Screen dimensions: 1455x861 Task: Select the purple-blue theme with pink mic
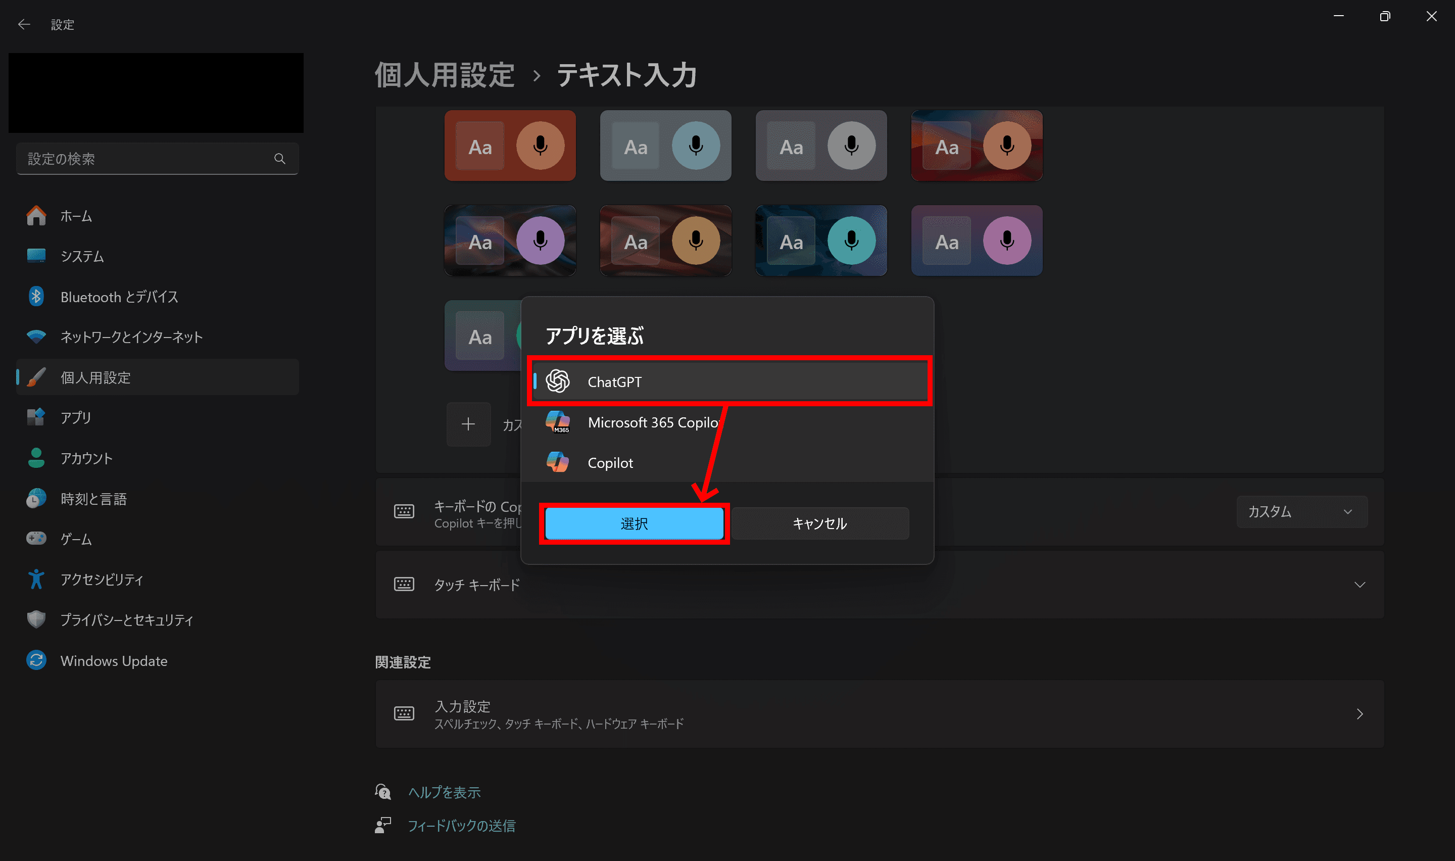point(977,240)
